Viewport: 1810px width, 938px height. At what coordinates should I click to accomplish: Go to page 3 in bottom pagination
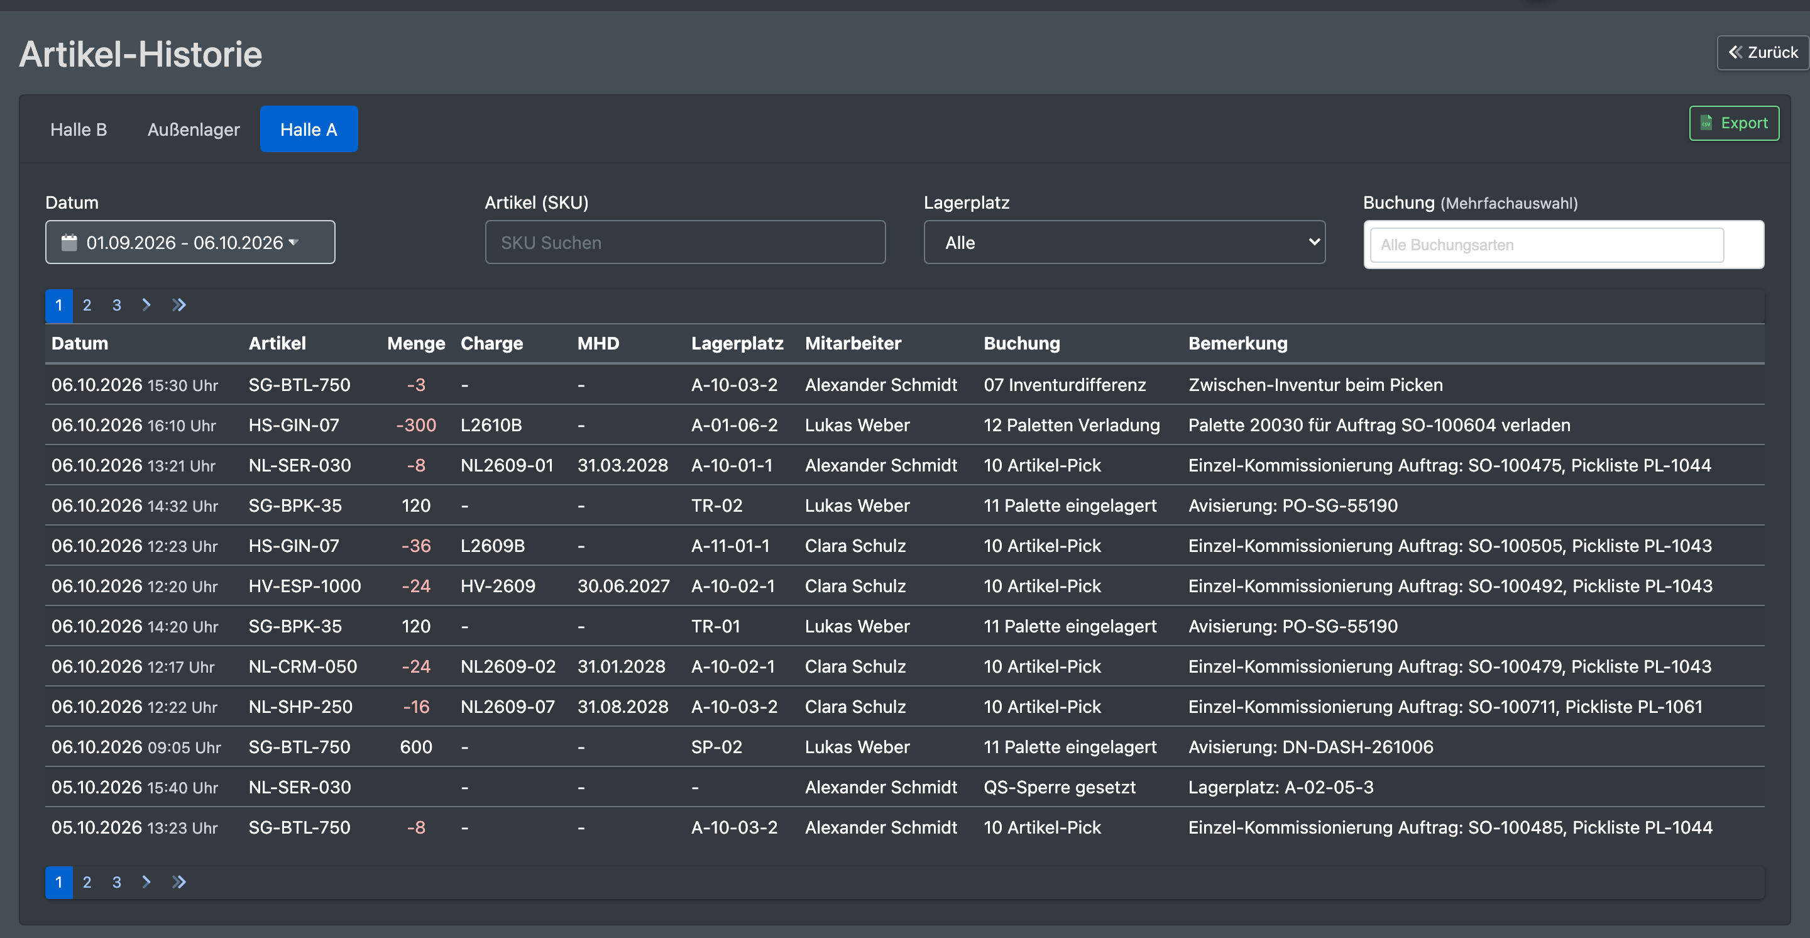[x=117, y=882]
